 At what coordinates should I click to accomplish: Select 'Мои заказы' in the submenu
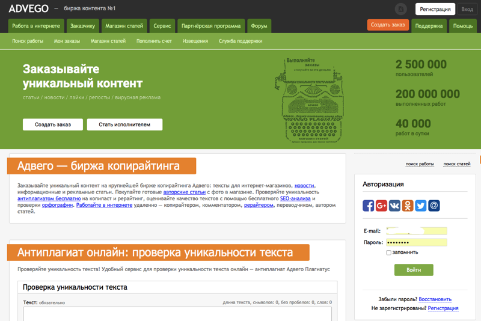pyautogui.click(x=67, y=41)
